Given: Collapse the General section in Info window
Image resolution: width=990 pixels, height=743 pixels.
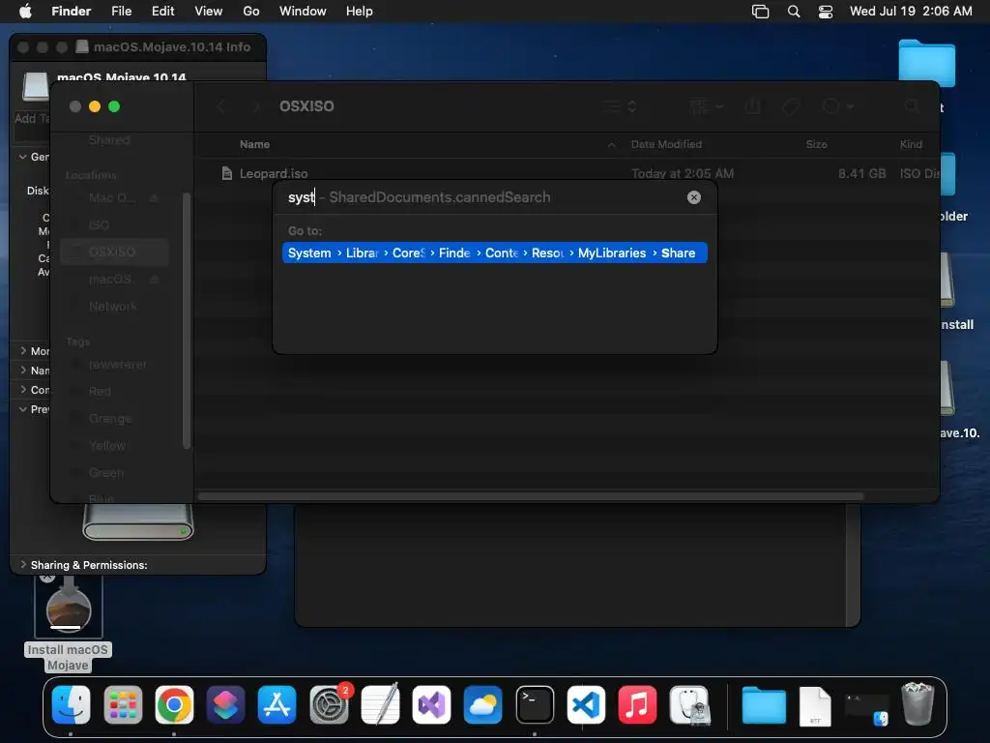Looking at the screenshot, I should tap(23, 156).
